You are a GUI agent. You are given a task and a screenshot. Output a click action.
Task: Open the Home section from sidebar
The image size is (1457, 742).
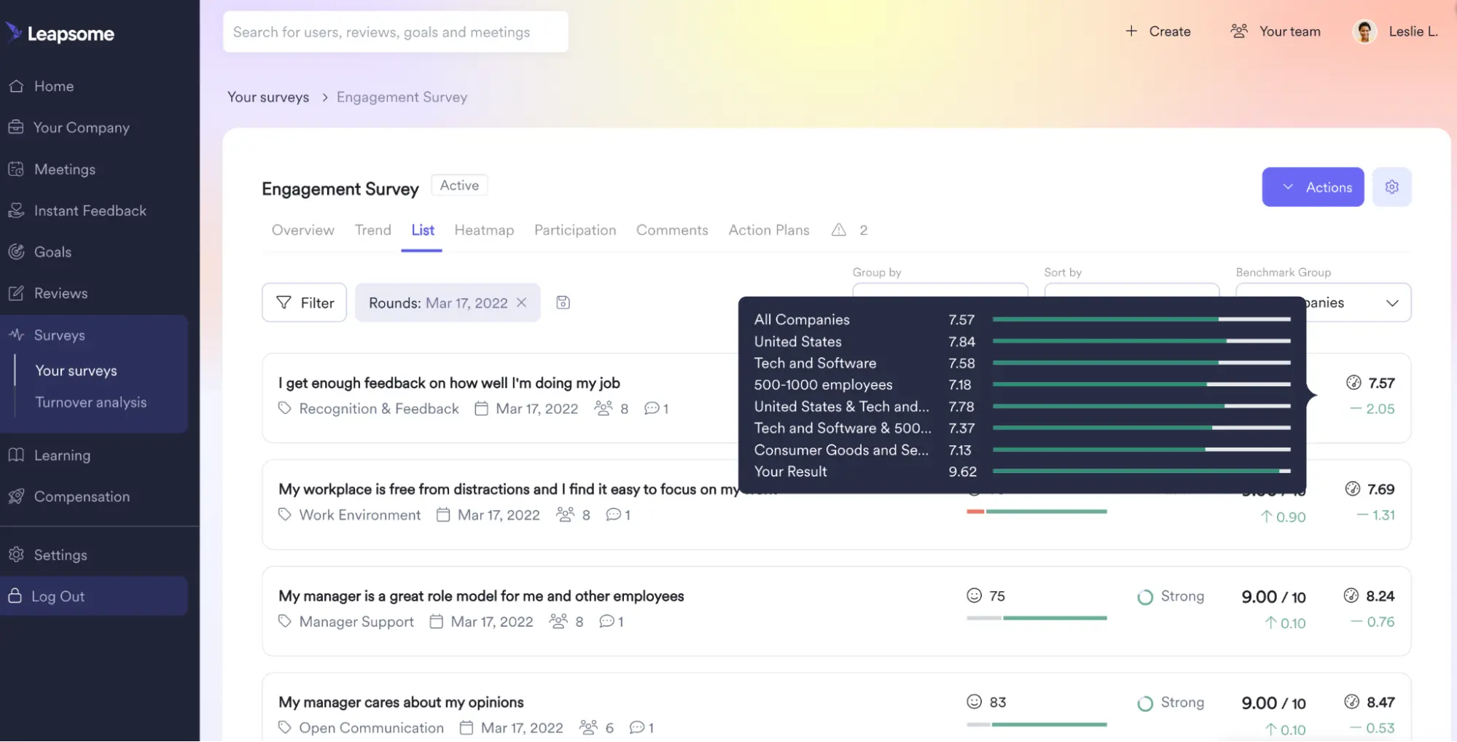[53, 86]
